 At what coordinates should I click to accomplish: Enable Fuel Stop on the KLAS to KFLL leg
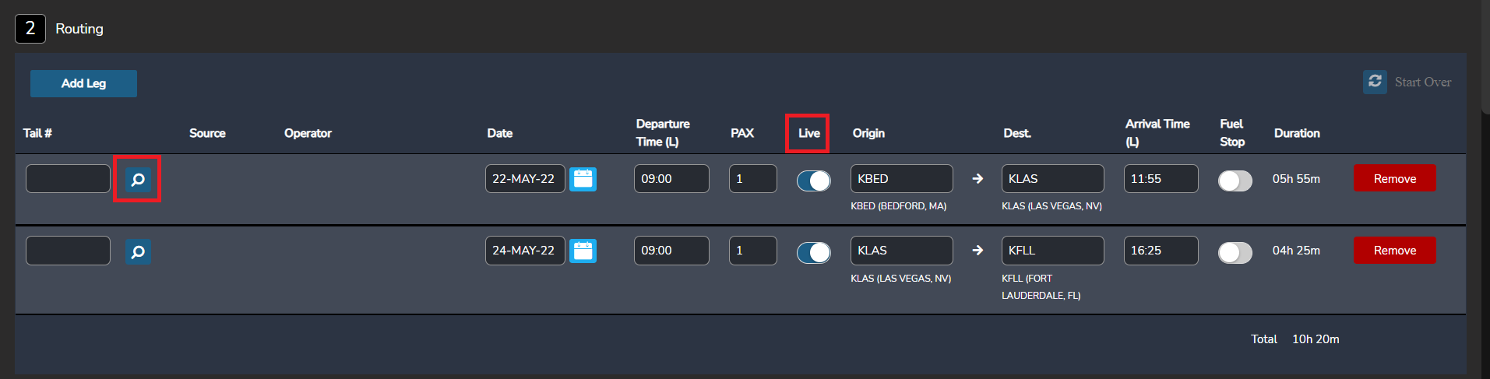point(1235,252)
